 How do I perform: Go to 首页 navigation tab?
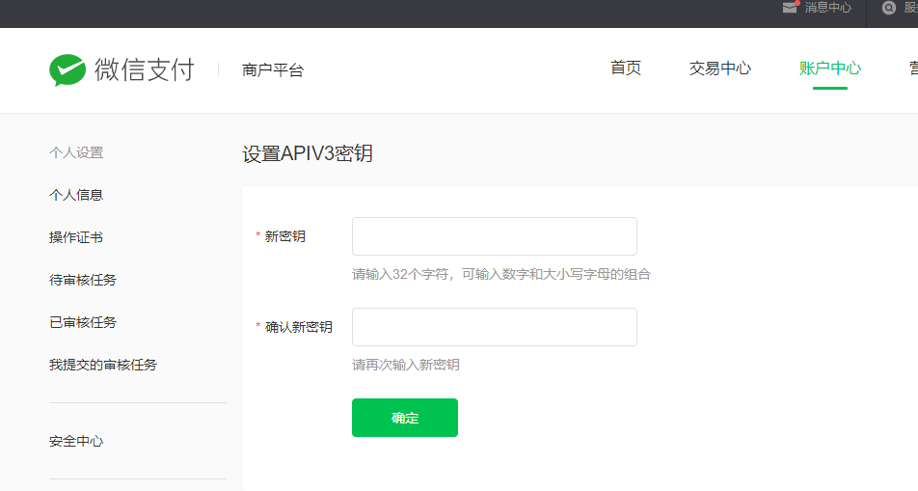(625, 68)
